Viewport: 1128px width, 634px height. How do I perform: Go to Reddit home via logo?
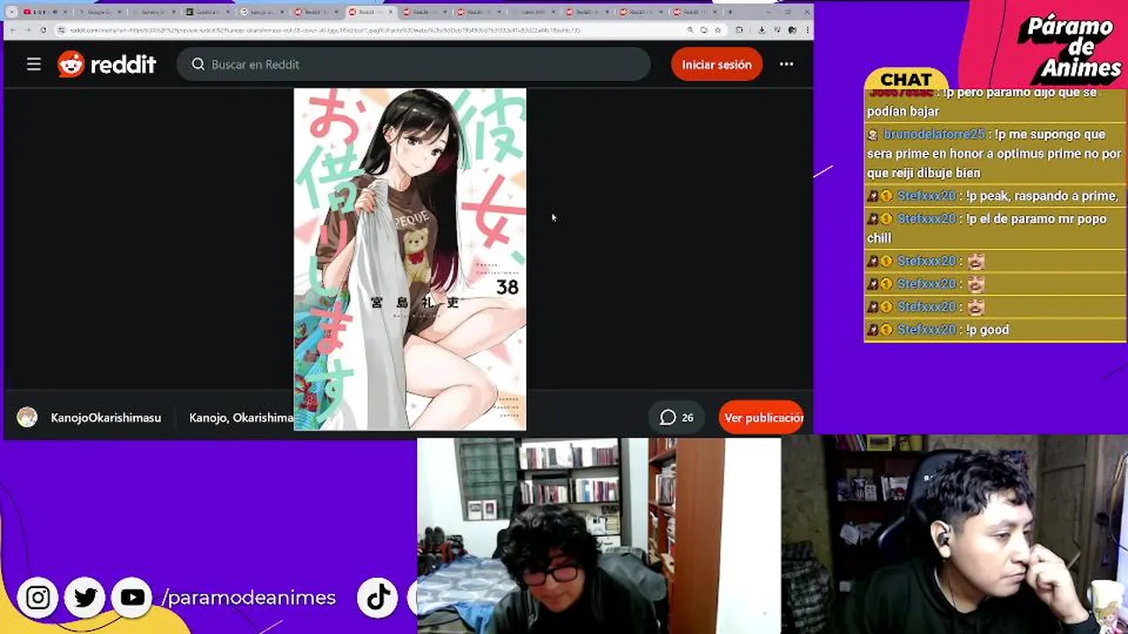pyautogui.click(x=107, y=64)
